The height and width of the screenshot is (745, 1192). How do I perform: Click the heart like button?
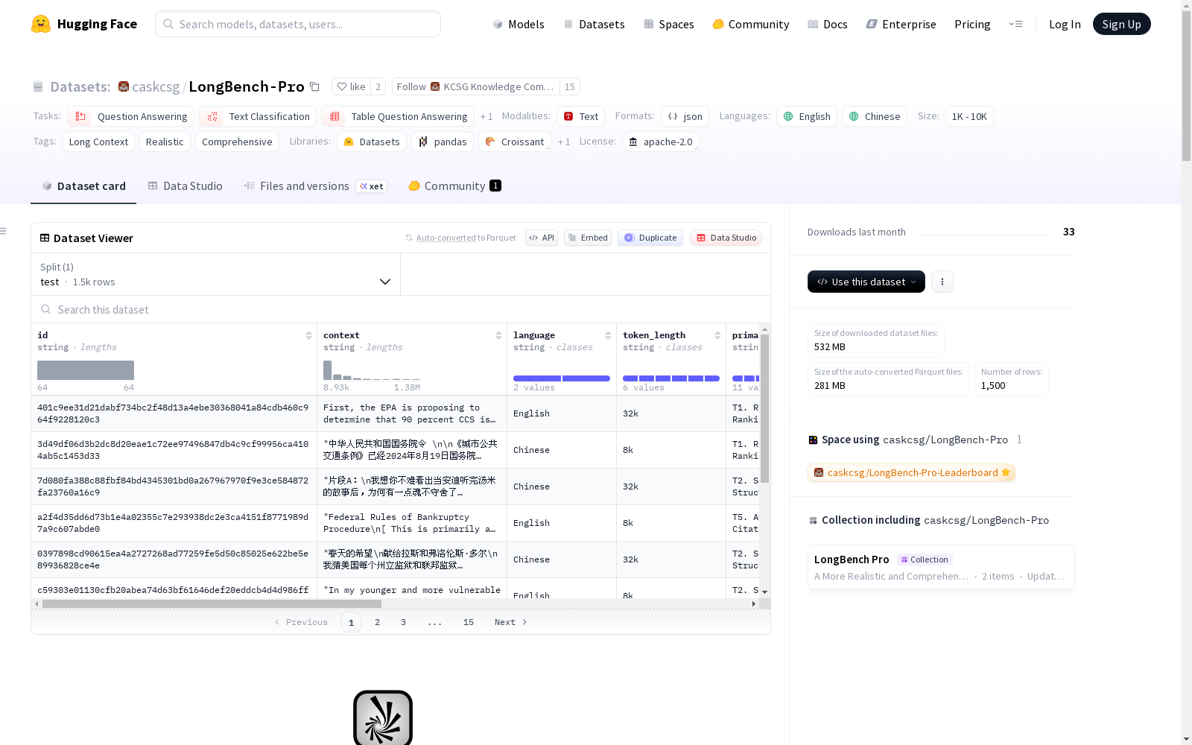coord(351,86)
